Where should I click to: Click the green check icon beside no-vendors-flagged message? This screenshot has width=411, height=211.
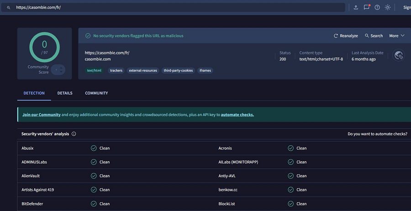point(88,36)
